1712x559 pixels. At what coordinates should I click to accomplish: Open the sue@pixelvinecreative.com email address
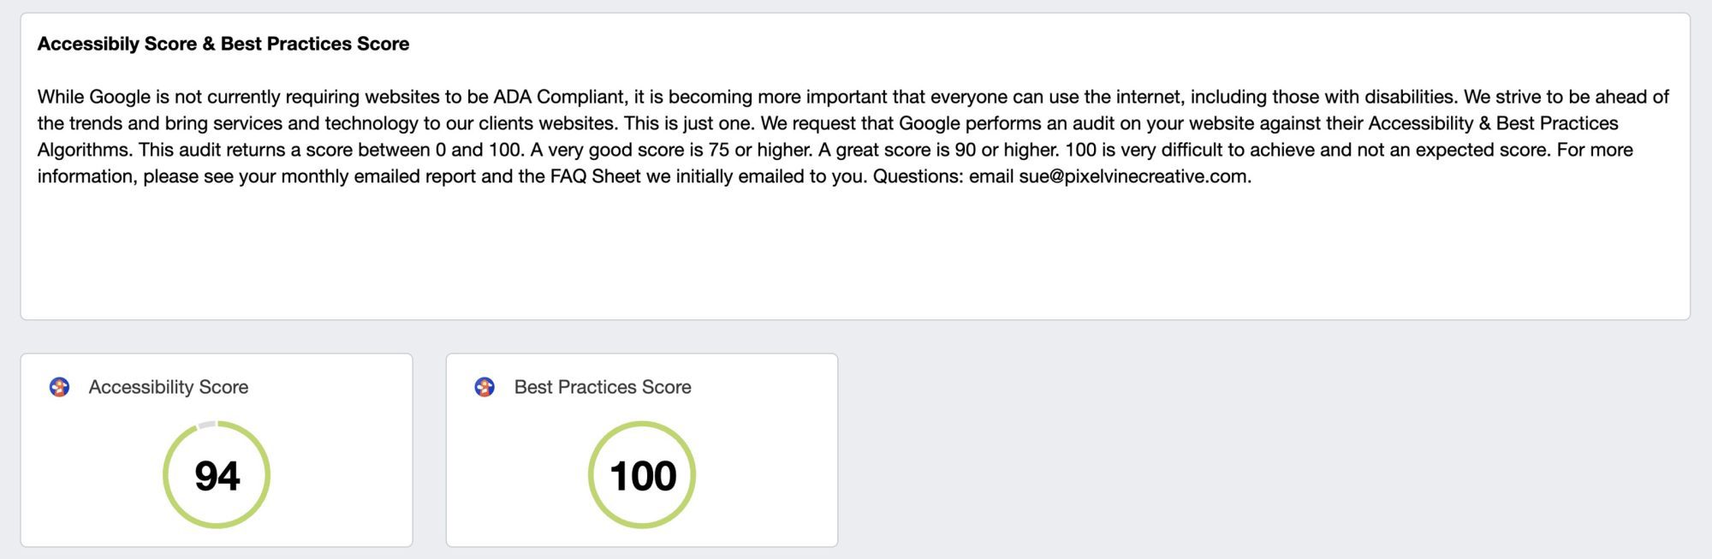[1133, 176]
